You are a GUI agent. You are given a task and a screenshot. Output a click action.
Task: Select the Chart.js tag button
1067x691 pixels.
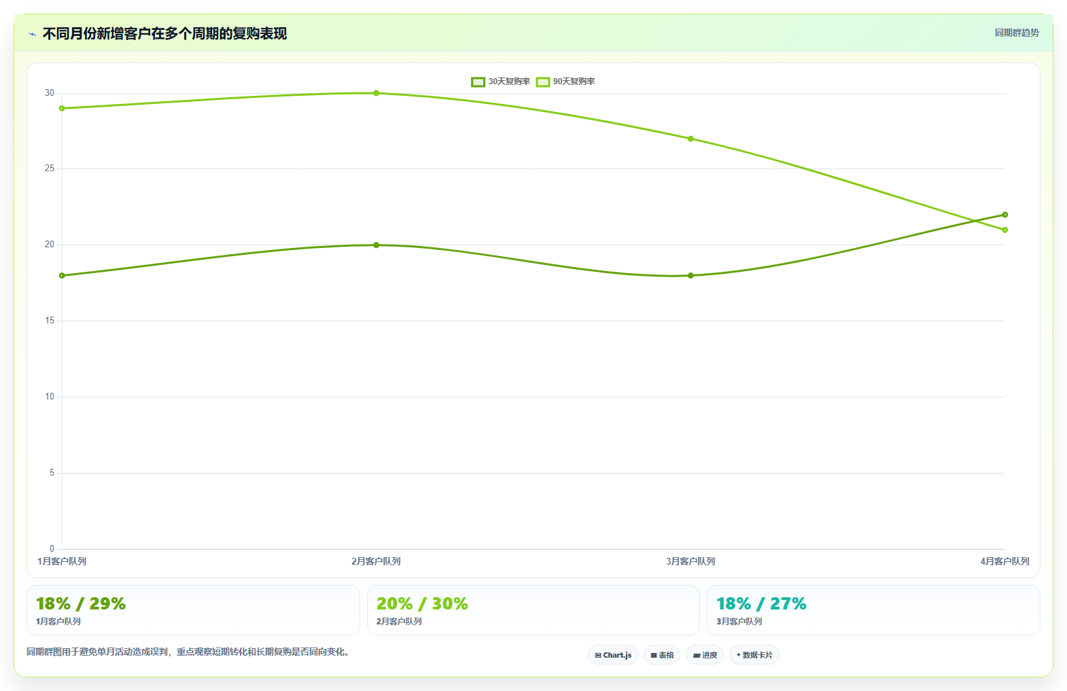[613, 655]
